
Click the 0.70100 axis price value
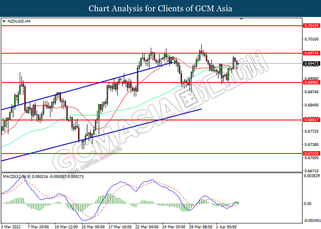(x=311, y=39)
